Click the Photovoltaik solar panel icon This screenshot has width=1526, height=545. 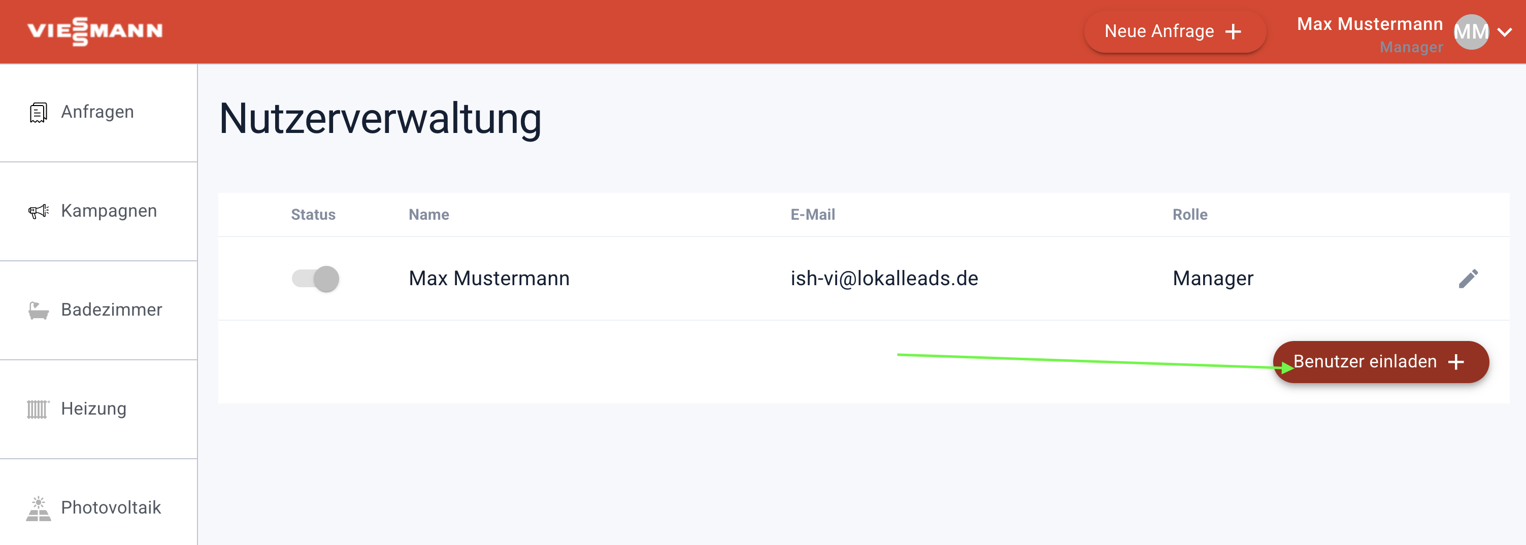[39, 508]
